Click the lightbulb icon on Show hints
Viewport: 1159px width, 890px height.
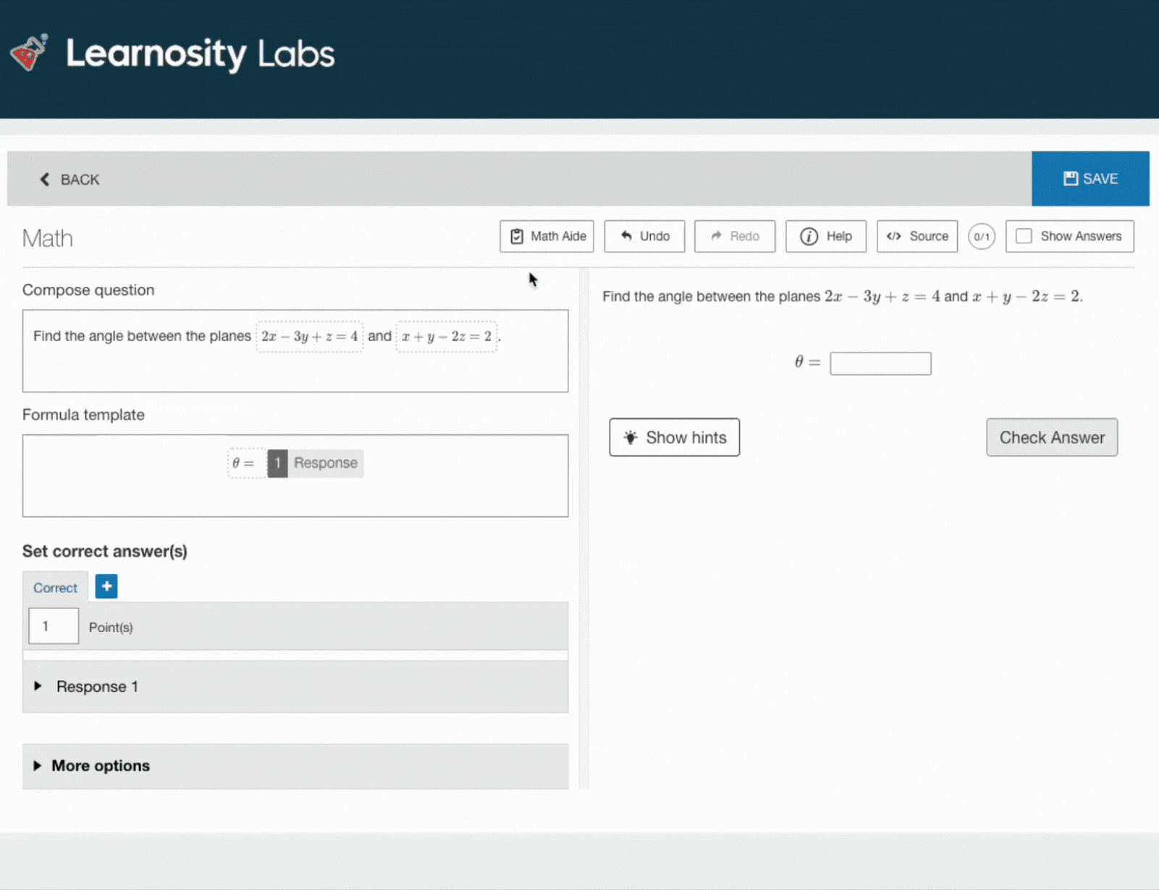pos(630,437)
